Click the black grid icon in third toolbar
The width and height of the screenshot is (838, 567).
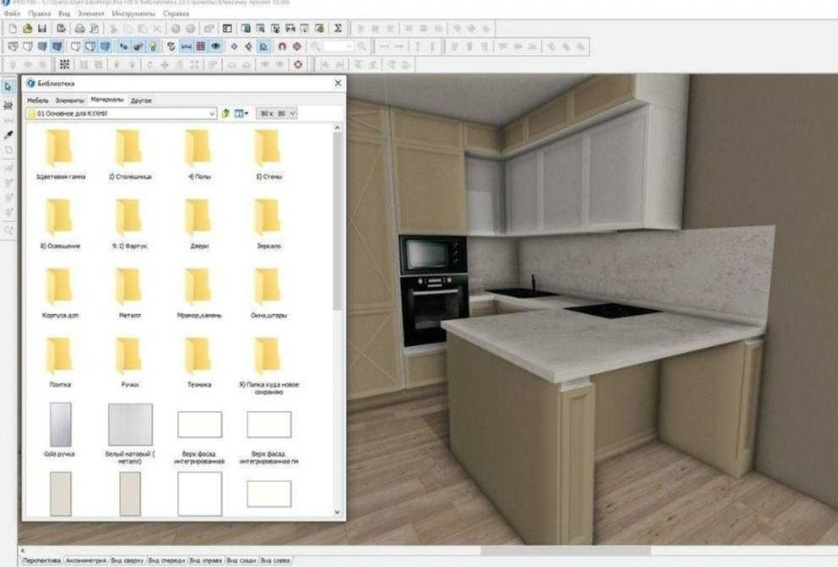point(65,64)
